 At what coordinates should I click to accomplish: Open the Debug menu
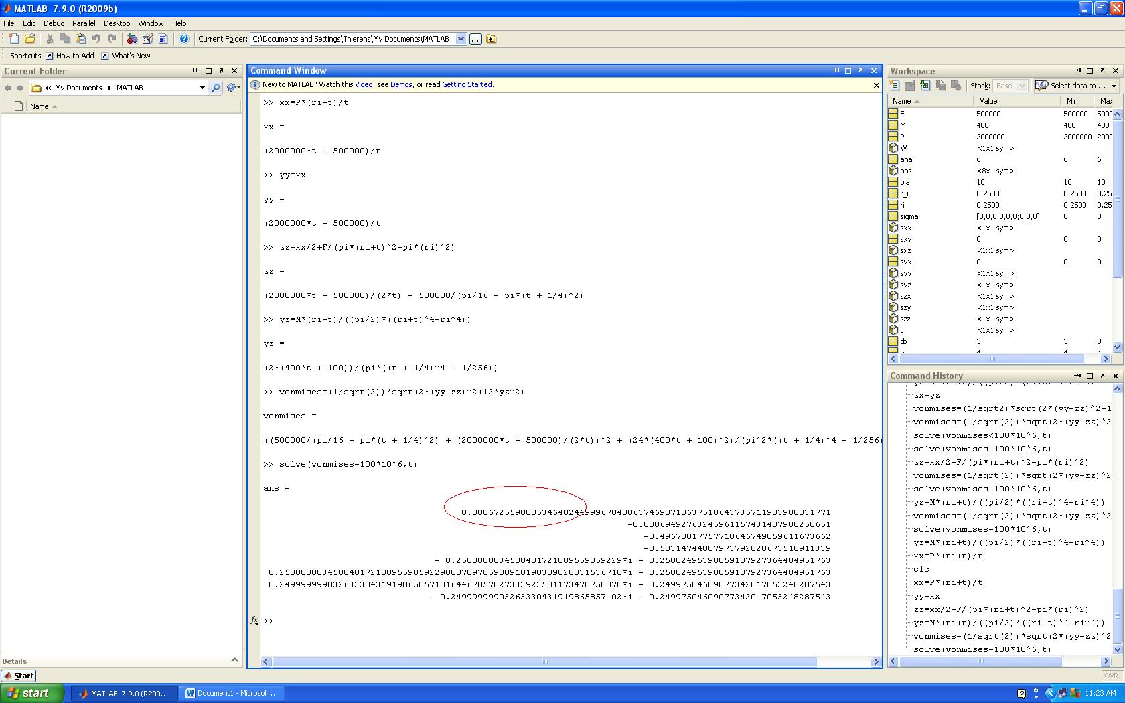54,23
